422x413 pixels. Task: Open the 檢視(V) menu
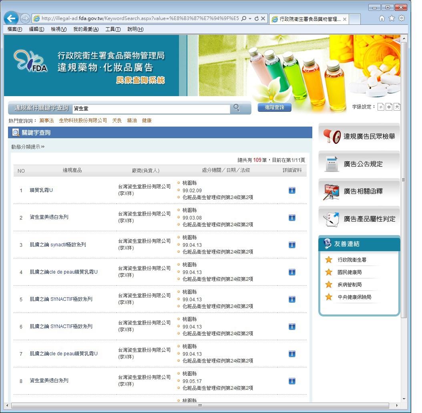tap(59, 29)
